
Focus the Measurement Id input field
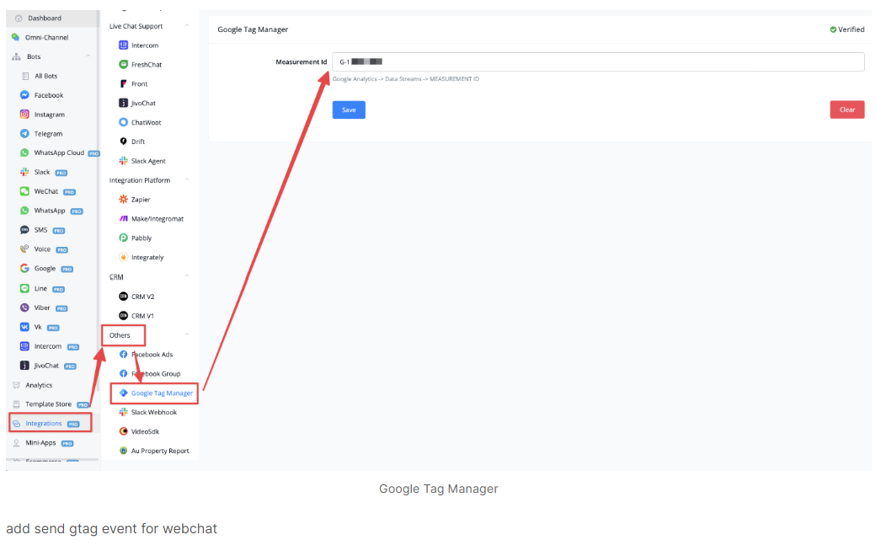point(598,62)
